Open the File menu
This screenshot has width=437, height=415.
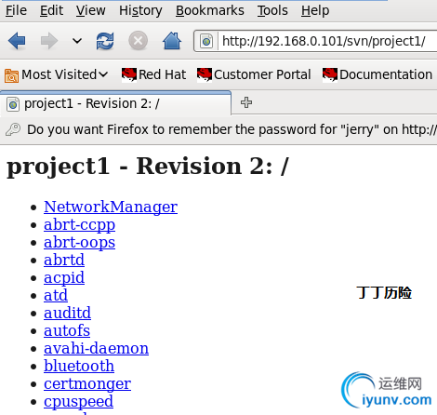coord(16,10)
